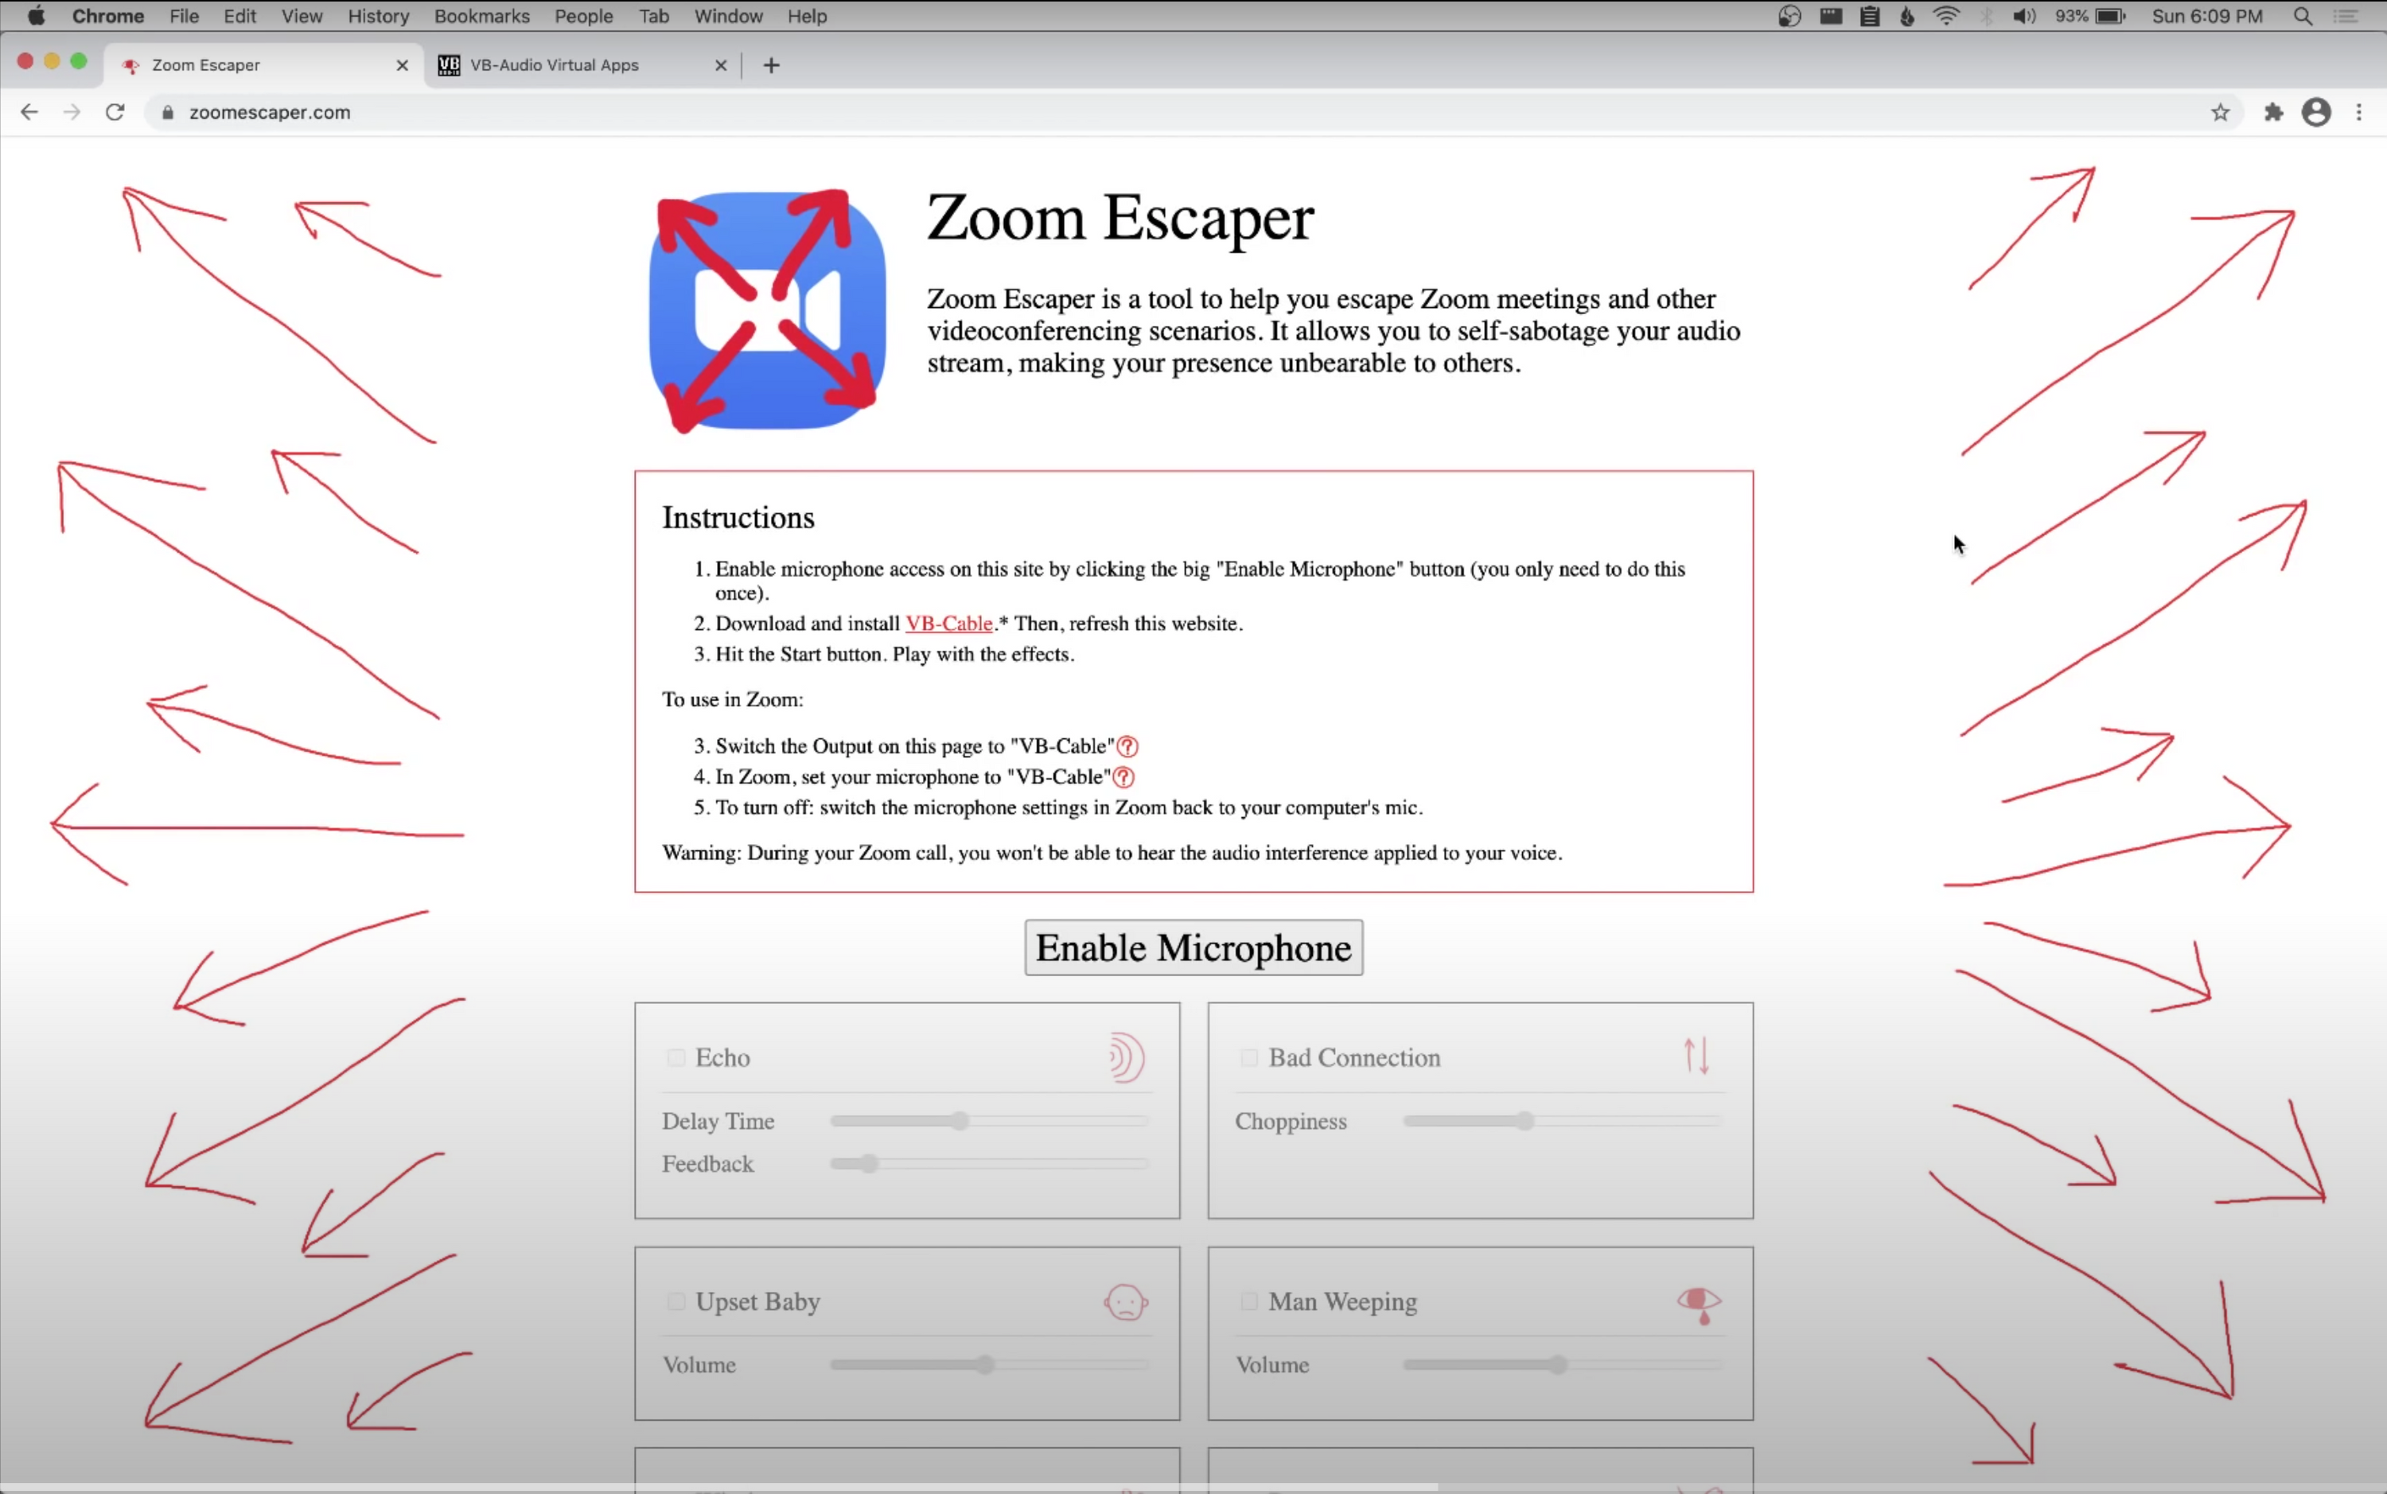The image size is (2387, 1494).
Task: Click the Upset Baby face icon
Action: click(1125, 1302)
